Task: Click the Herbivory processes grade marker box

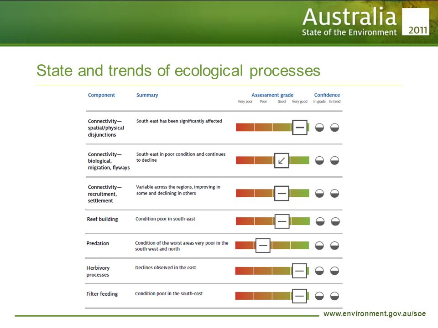Action: (299, 271)
